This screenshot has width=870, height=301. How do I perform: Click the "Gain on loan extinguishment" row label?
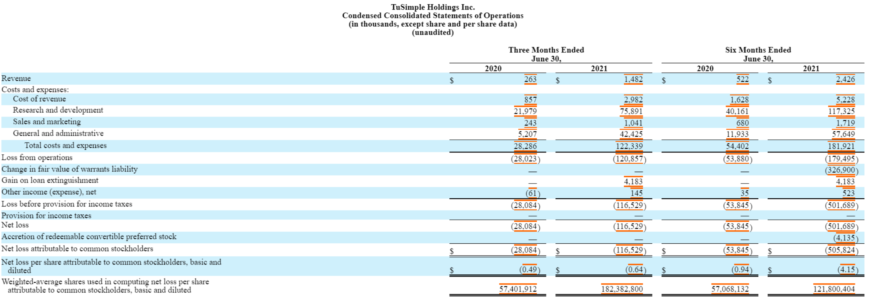[x=50, y=180]
